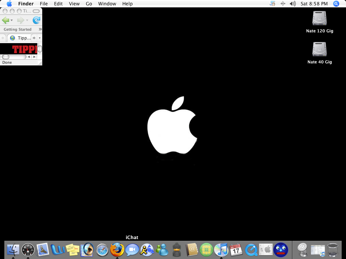This screenshot has width=346, height=259.
Task: Open the volume control in menu bar
Action: 293,4
